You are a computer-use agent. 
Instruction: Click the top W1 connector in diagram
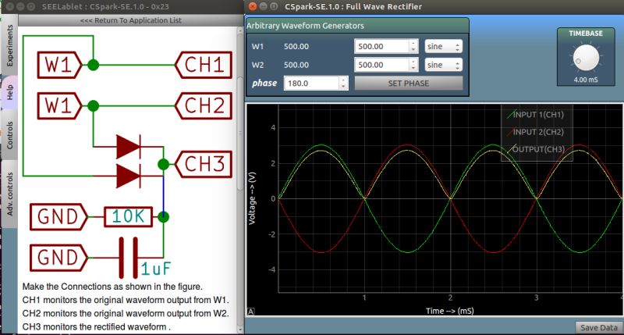click(59, 65)
